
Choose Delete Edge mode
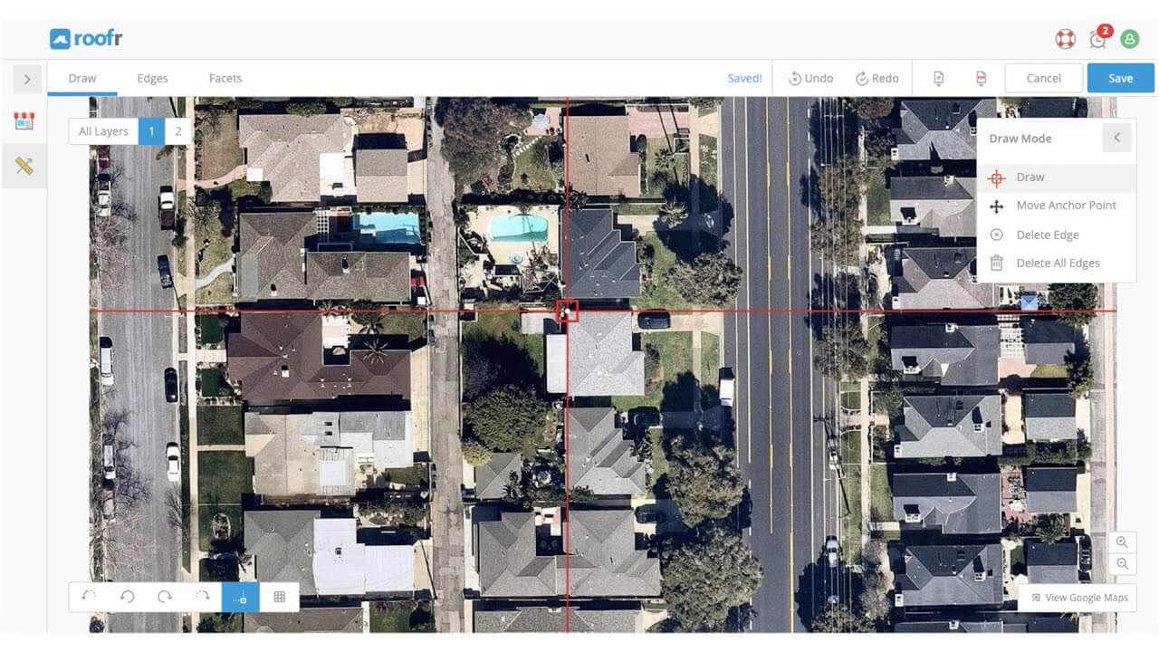click(x=1057, y=235)
